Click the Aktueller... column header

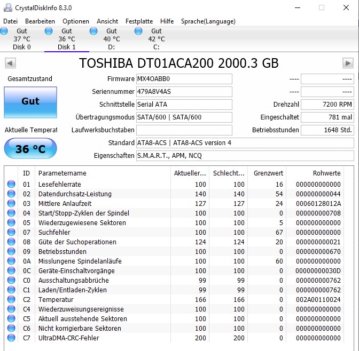pos(190,173)
